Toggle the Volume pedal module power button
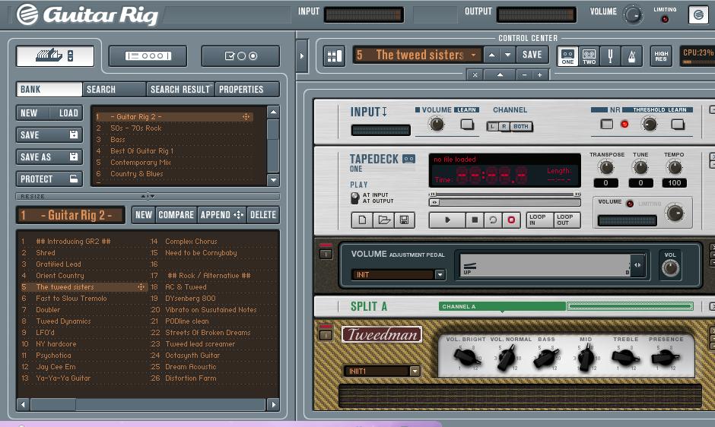The image size is (715, 427). coord(326,255)
